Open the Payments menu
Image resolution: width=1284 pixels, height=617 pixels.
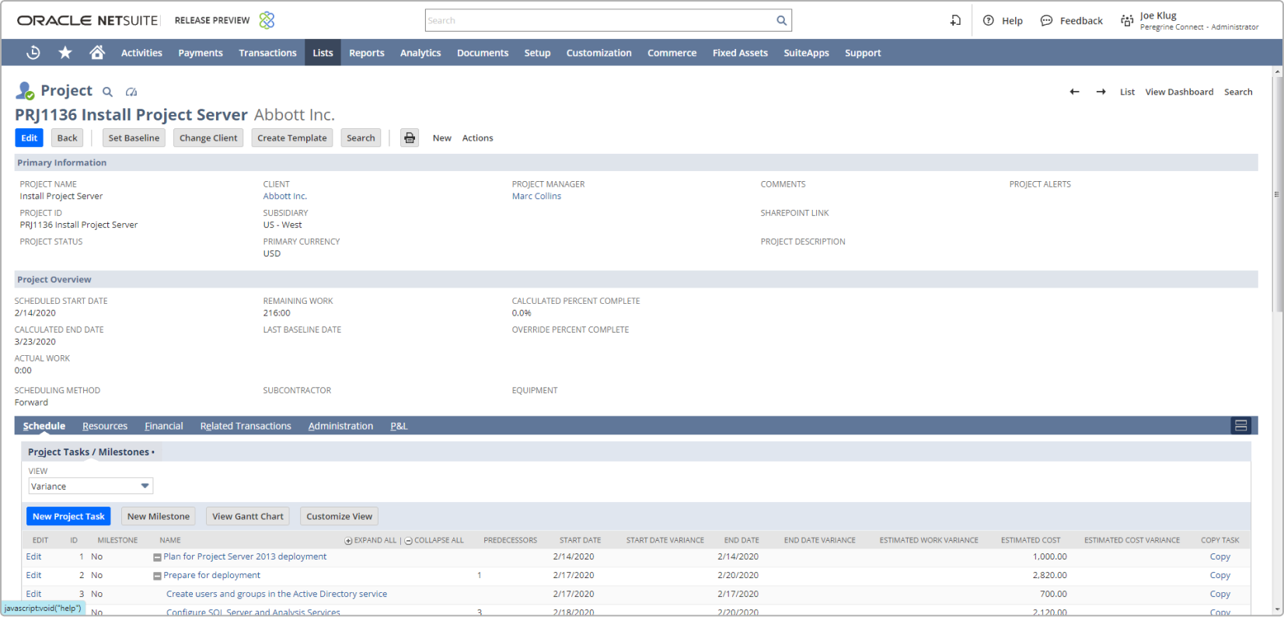(x=201, y=53)
